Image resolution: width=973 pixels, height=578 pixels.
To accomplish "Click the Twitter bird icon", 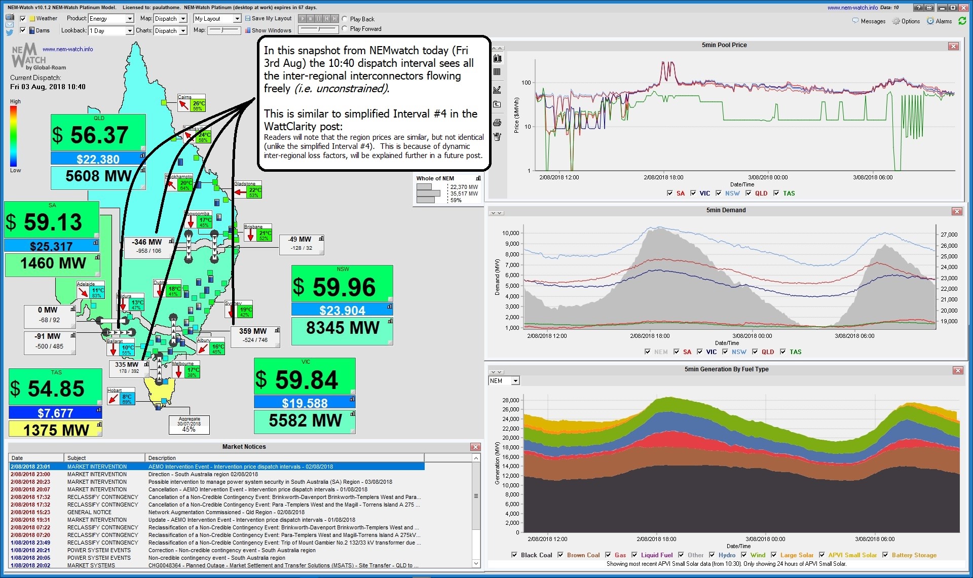I will click(x=10, y=32).
